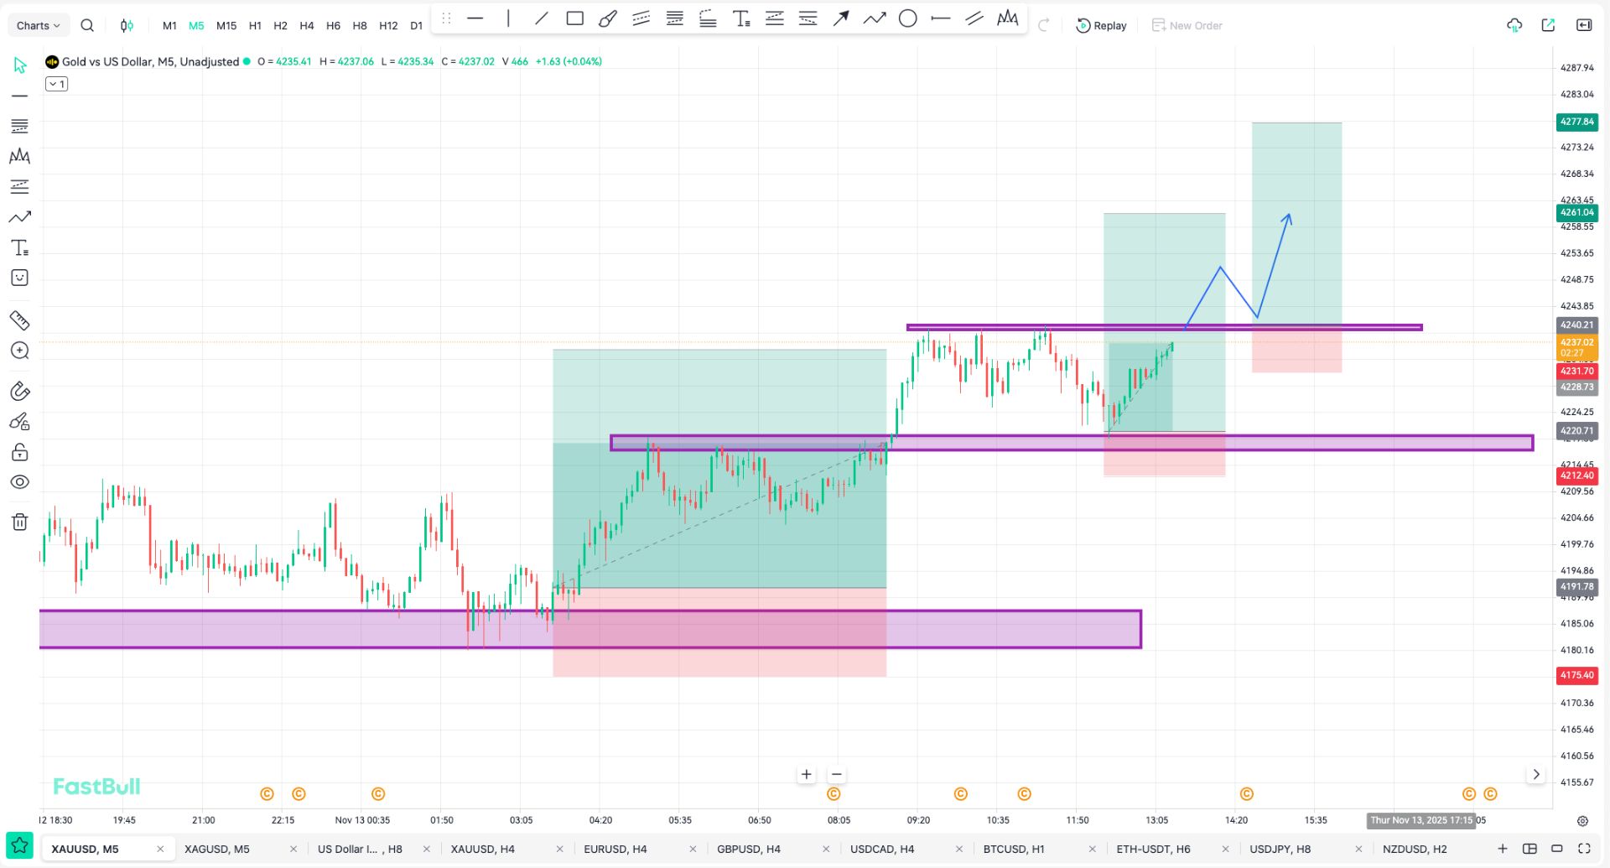The height and width of the screenshot is (868, 1610).
Task: Select the brush drawing tool
Action: pyautogui.click(x=608, y=18)
